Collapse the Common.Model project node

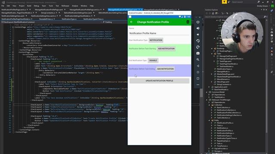click(x=207, y=92)
